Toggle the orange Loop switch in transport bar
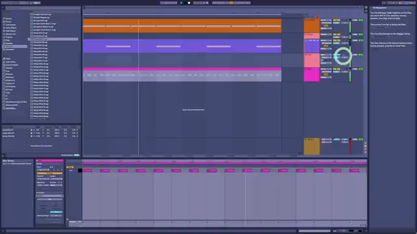The image size is (417, 234). point(231,3)
